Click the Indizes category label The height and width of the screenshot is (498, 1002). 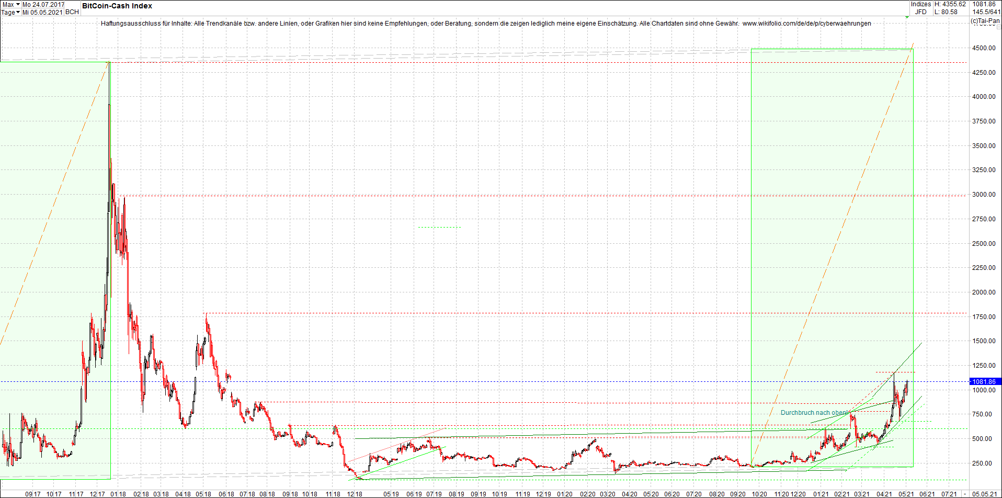pos(920,4)
